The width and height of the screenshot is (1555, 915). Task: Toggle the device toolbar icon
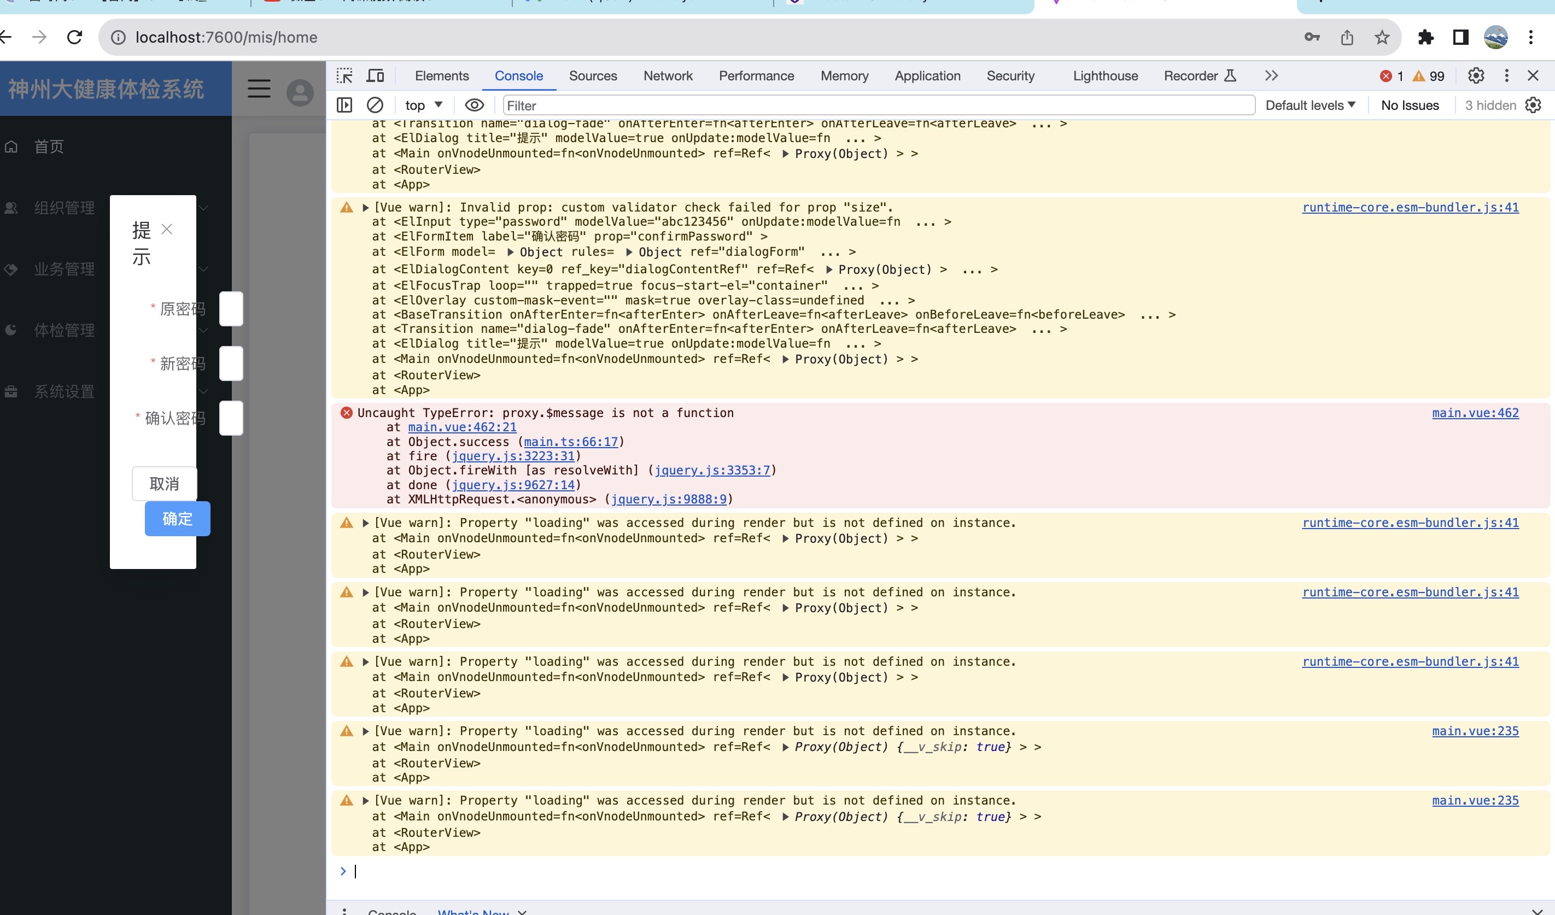coord(375,76)
